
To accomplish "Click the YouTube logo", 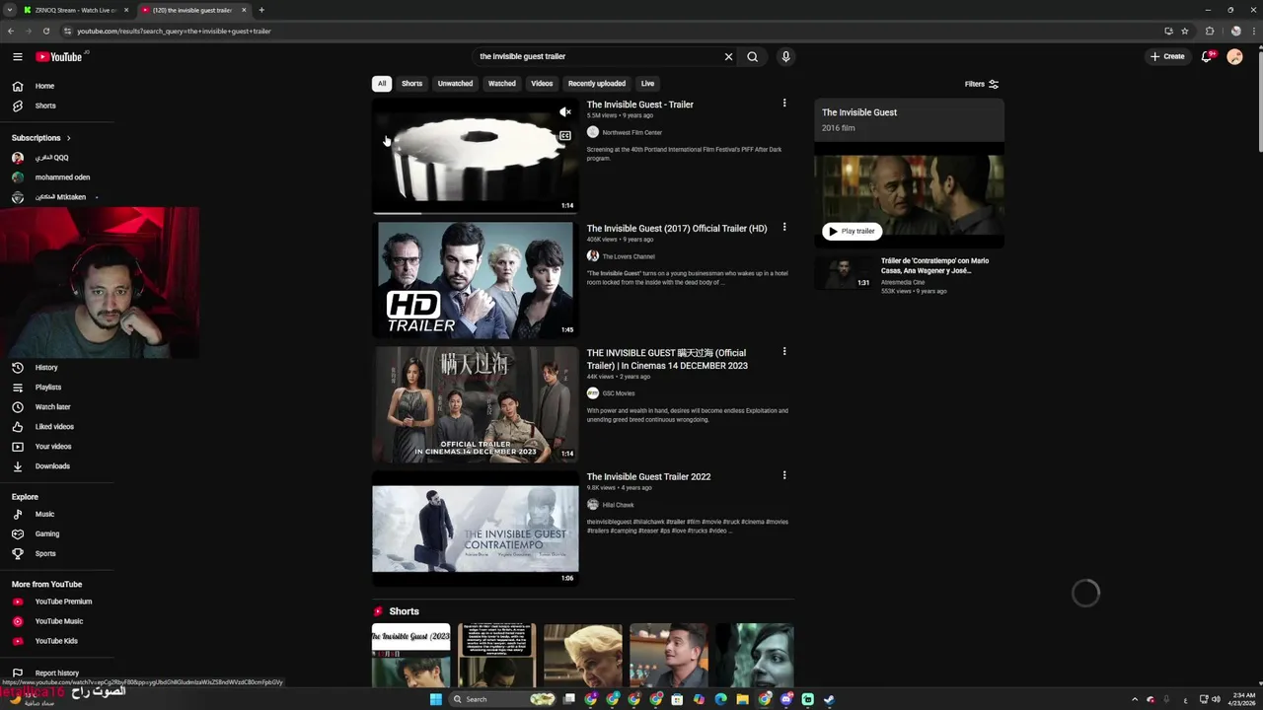I will (59, 57).
